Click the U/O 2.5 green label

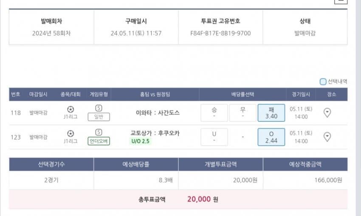pyautogui.click(x=141, y=141)
